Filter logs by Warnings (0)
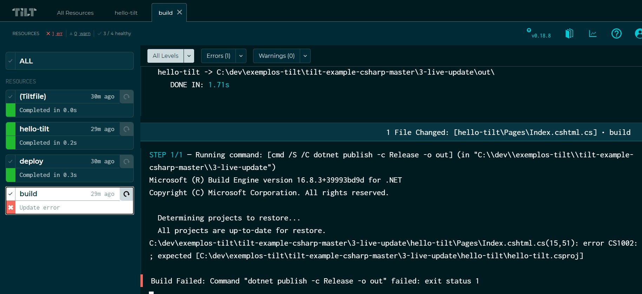Screen dimensions: 642x294 pyautogui.click(x=277, y=56)
